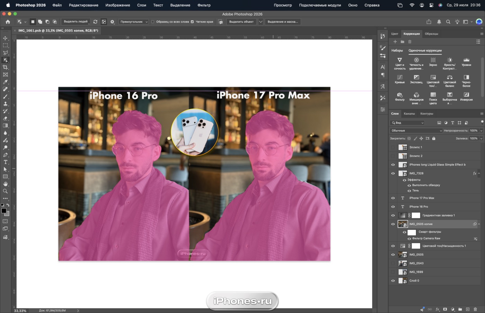Image resolution: width=485 pixels, height=313 pixels.
Task: Click the 'Выделить объект' button
Action: [x=241, y=22]
